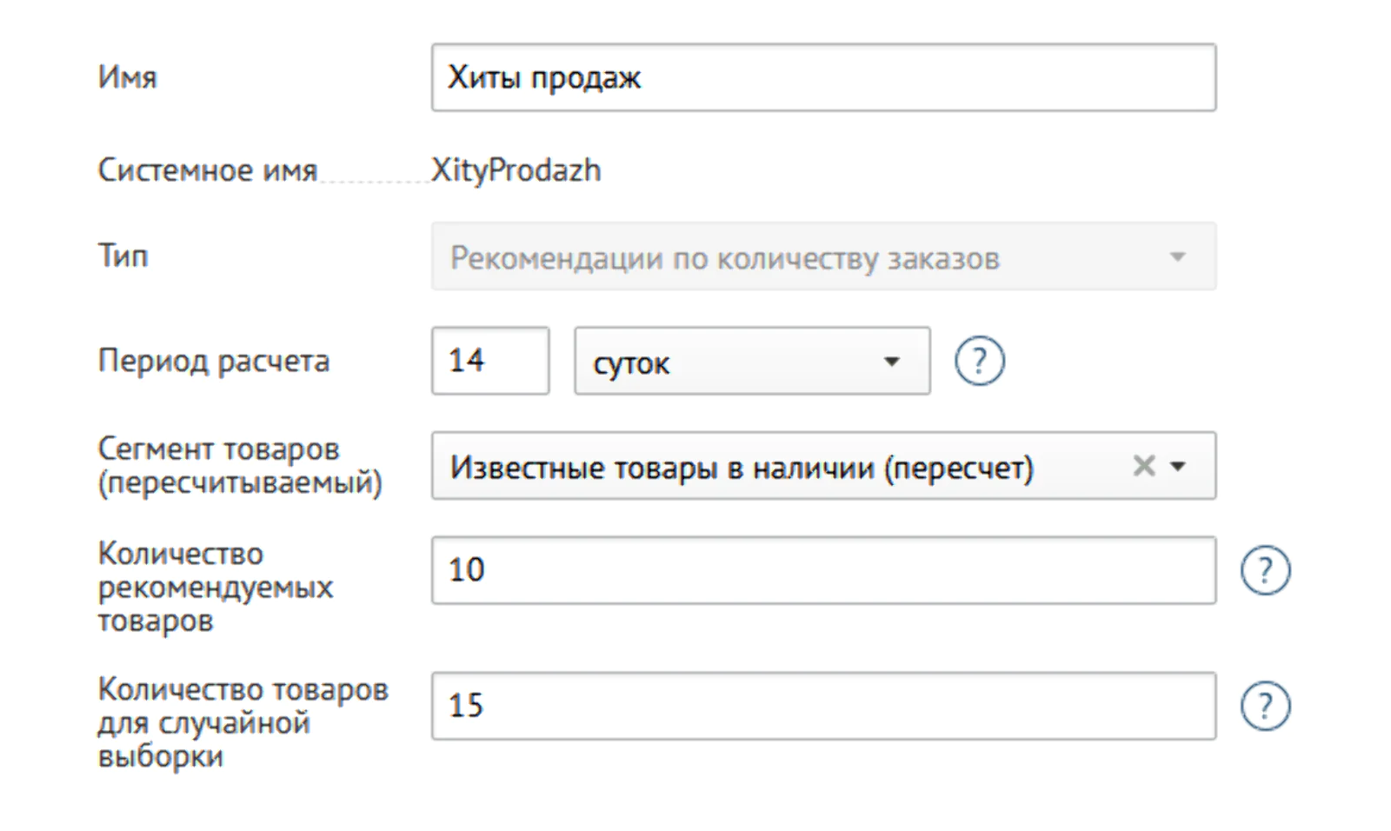This screenshot has width=1391, height=831.
Task: Clear the Сегмент товаров selection with X icon
Action: point(1144,466)
